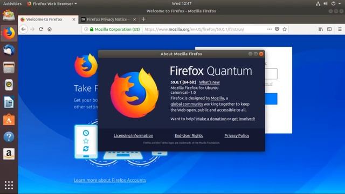Screen dimensions: 345x194
Task: Reload the current page
Action: [x=41, y=29]
